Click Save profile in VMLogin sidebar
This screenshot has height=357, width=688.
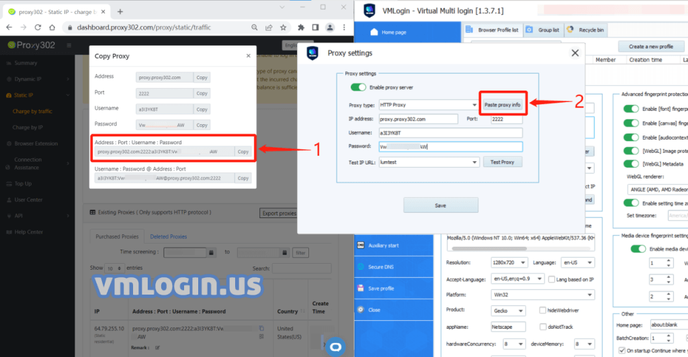pyautogui.click(x=394, y=289)
